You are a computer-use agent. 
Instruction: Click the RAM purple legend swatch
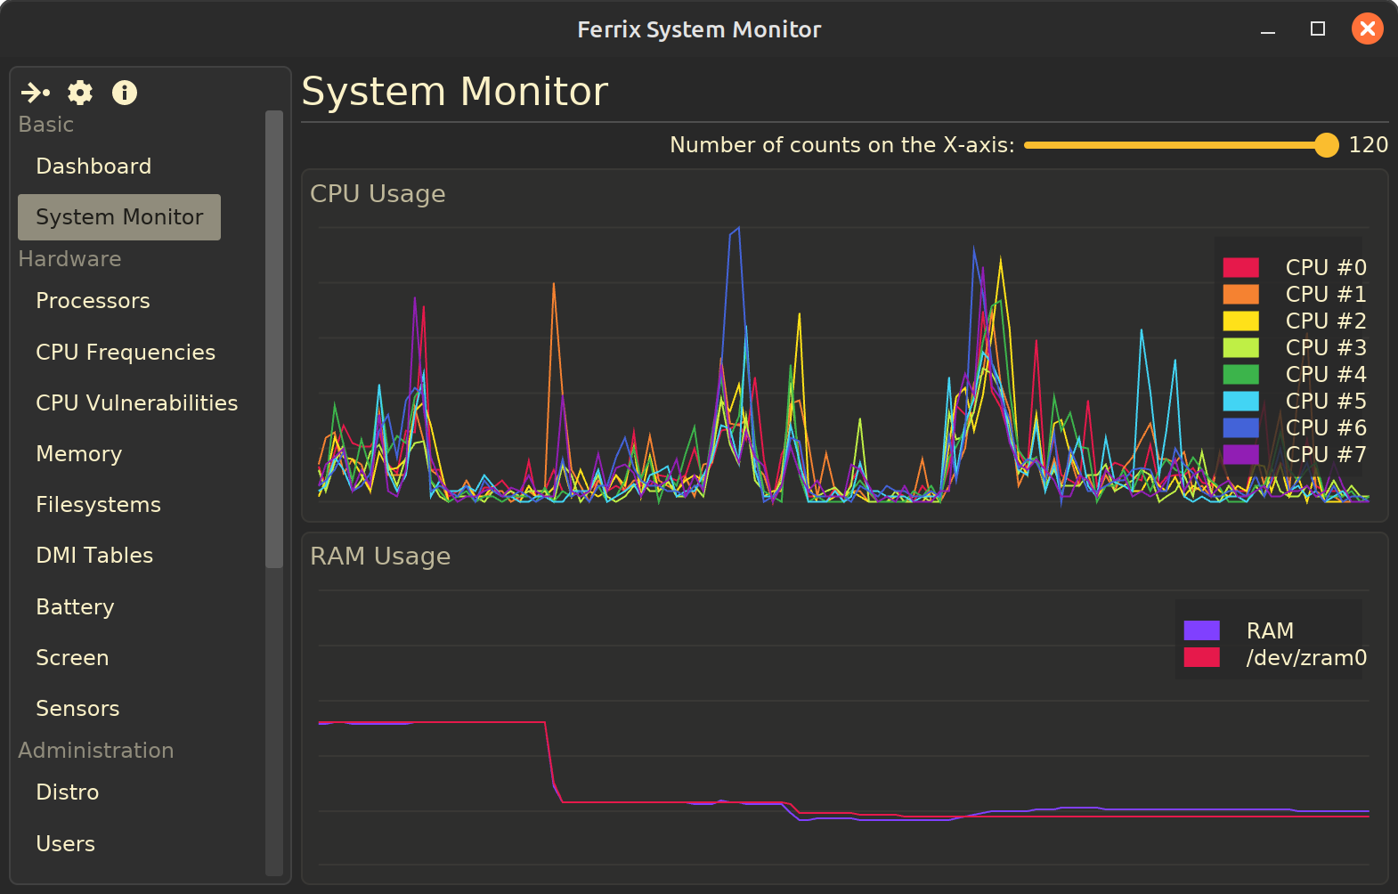1201,630
